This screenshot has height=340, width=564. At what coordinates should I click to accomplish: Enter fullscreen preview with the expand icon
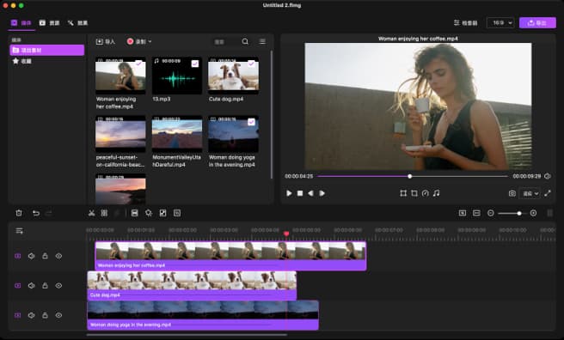[x=548, y=193]
